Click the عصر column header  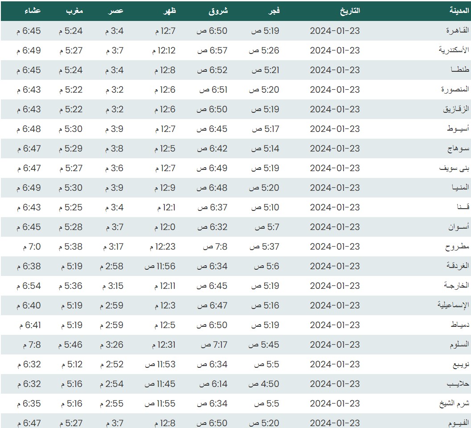tap(116, 11)
